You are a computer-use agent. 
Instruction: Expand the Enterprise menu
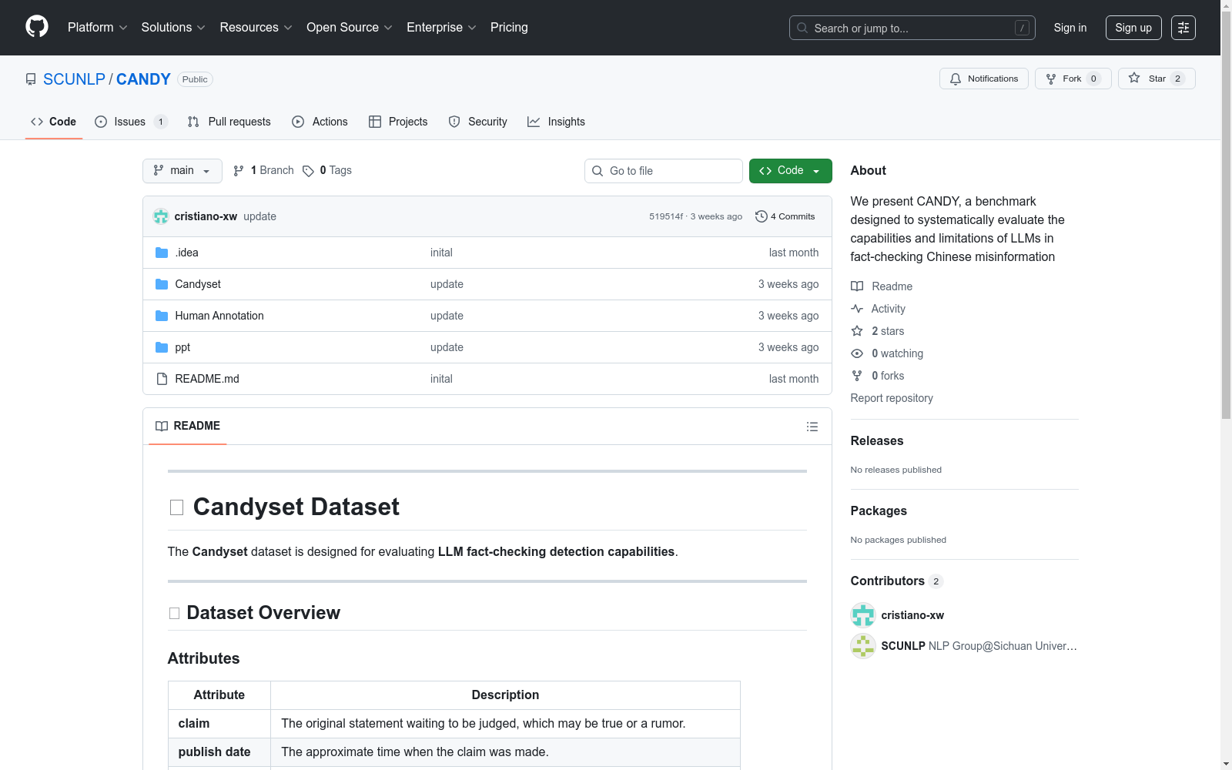[x=441, y=28]
